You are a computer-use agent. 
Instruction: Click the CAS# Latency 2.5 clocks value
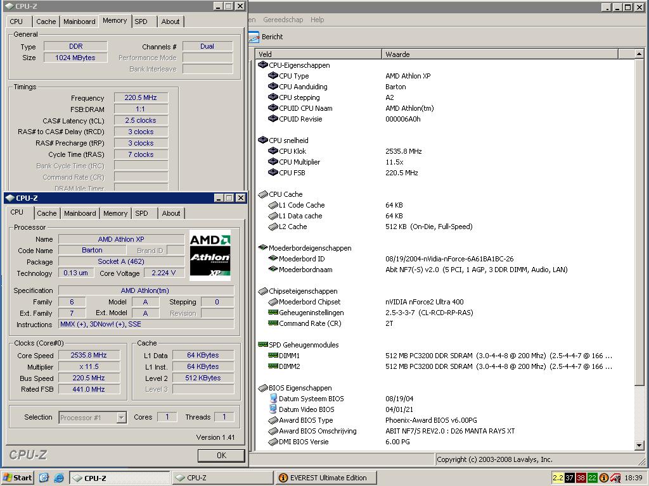click(x=141, y=121)
